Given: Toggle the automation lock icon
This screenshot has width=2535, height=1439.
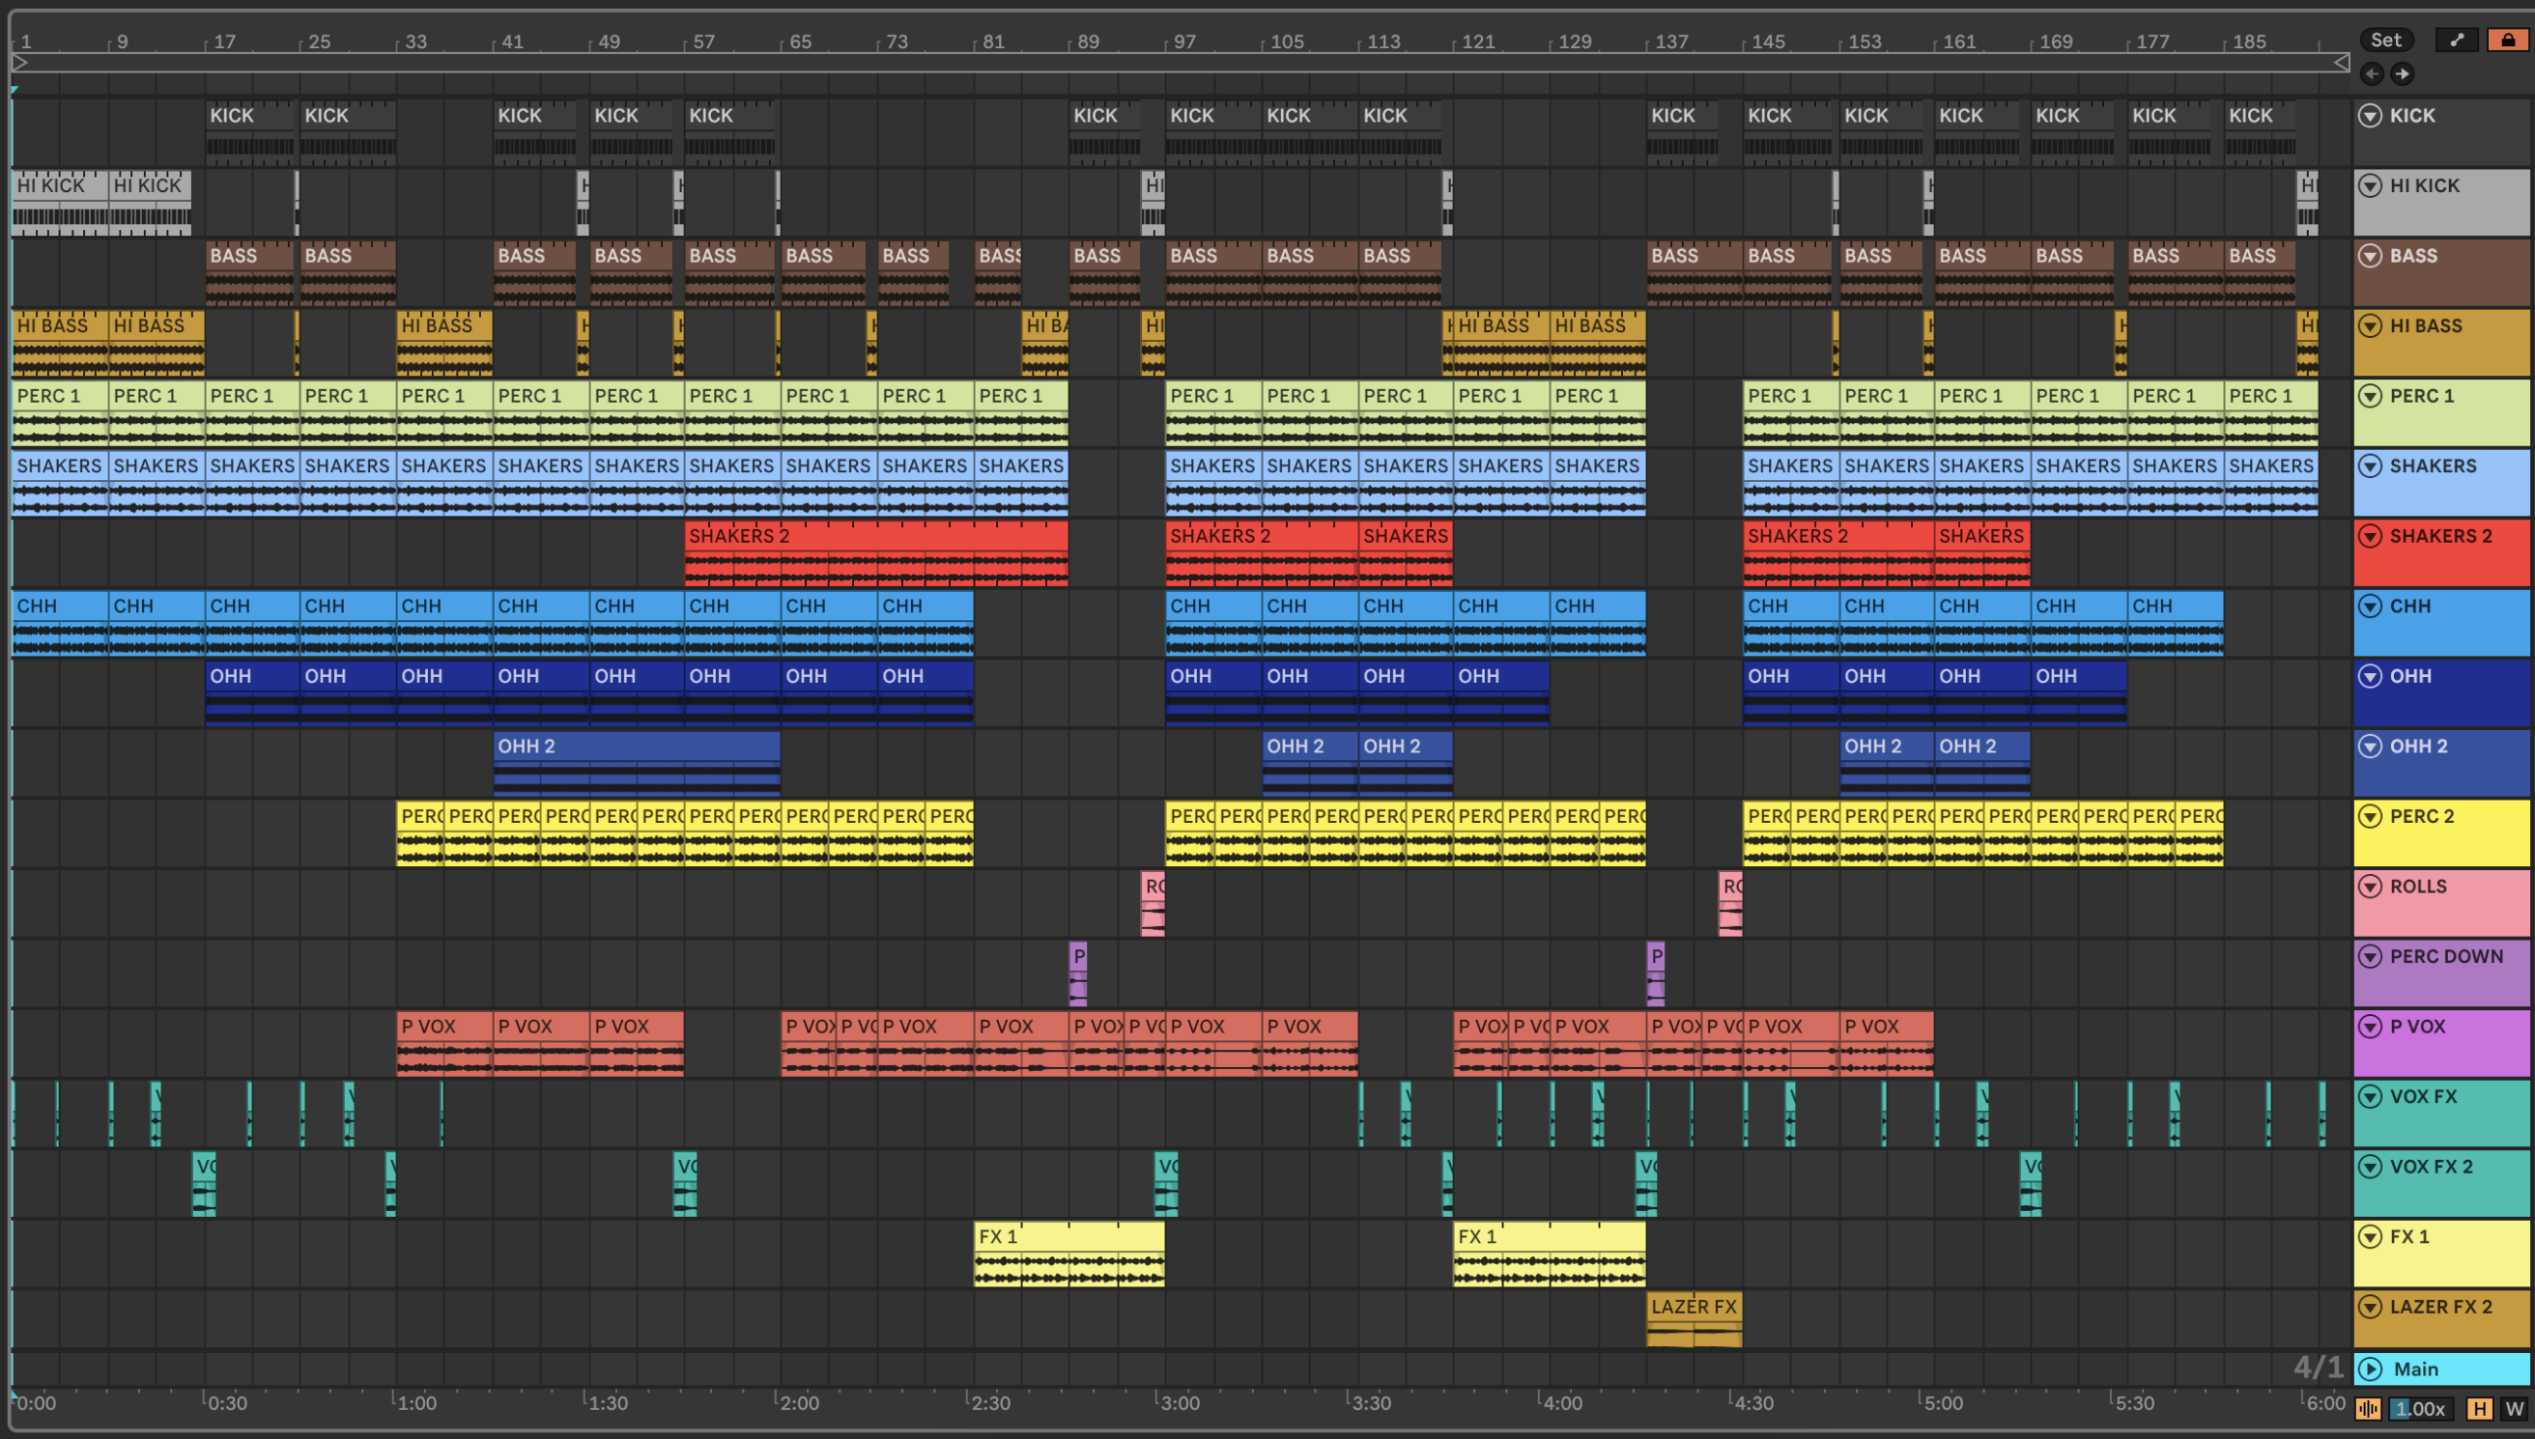Looking at the screenshot, I should [x=2508, y=40].
